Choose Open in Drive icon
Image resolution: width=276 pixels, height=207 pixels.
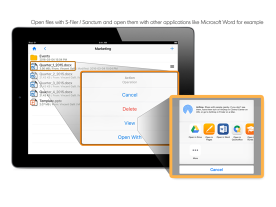[x=195, y=129]
